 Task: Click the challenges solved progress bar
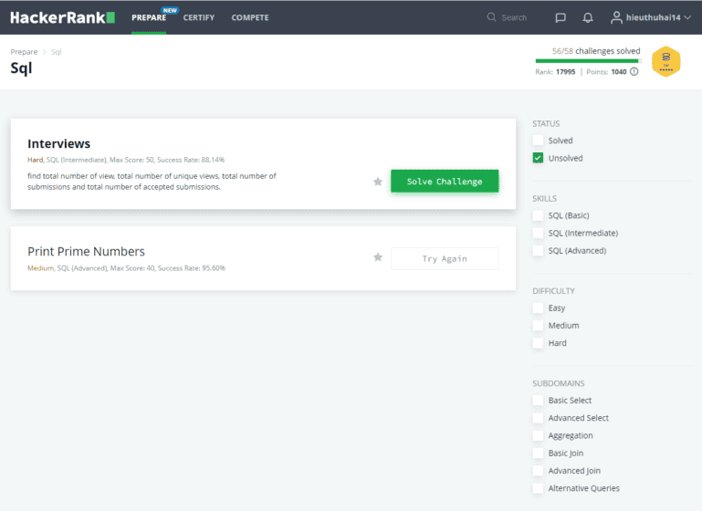[x=588, y=61]
